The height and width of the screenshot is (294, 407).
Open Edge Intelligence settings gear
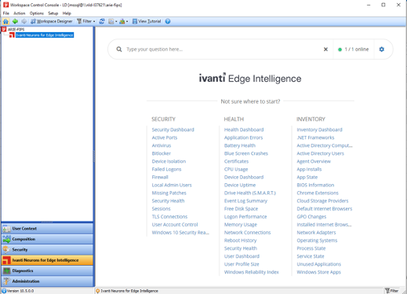point(382,50)
